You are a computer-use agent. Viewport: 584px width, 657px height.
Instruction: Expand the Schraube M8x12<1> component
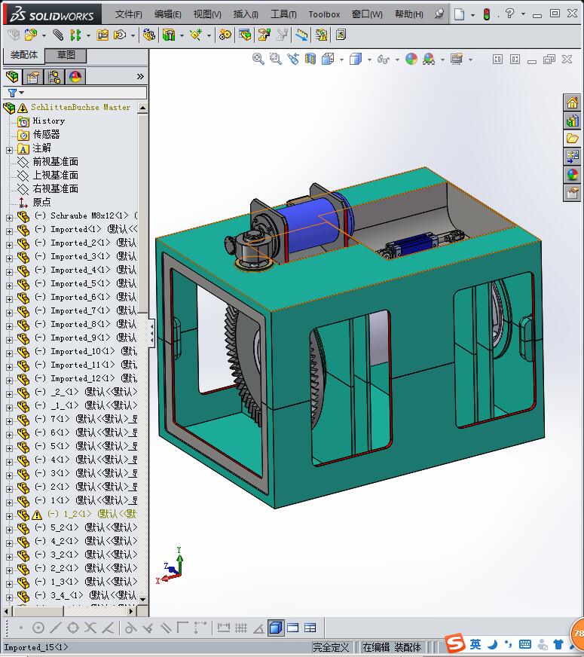pos(9,218)
